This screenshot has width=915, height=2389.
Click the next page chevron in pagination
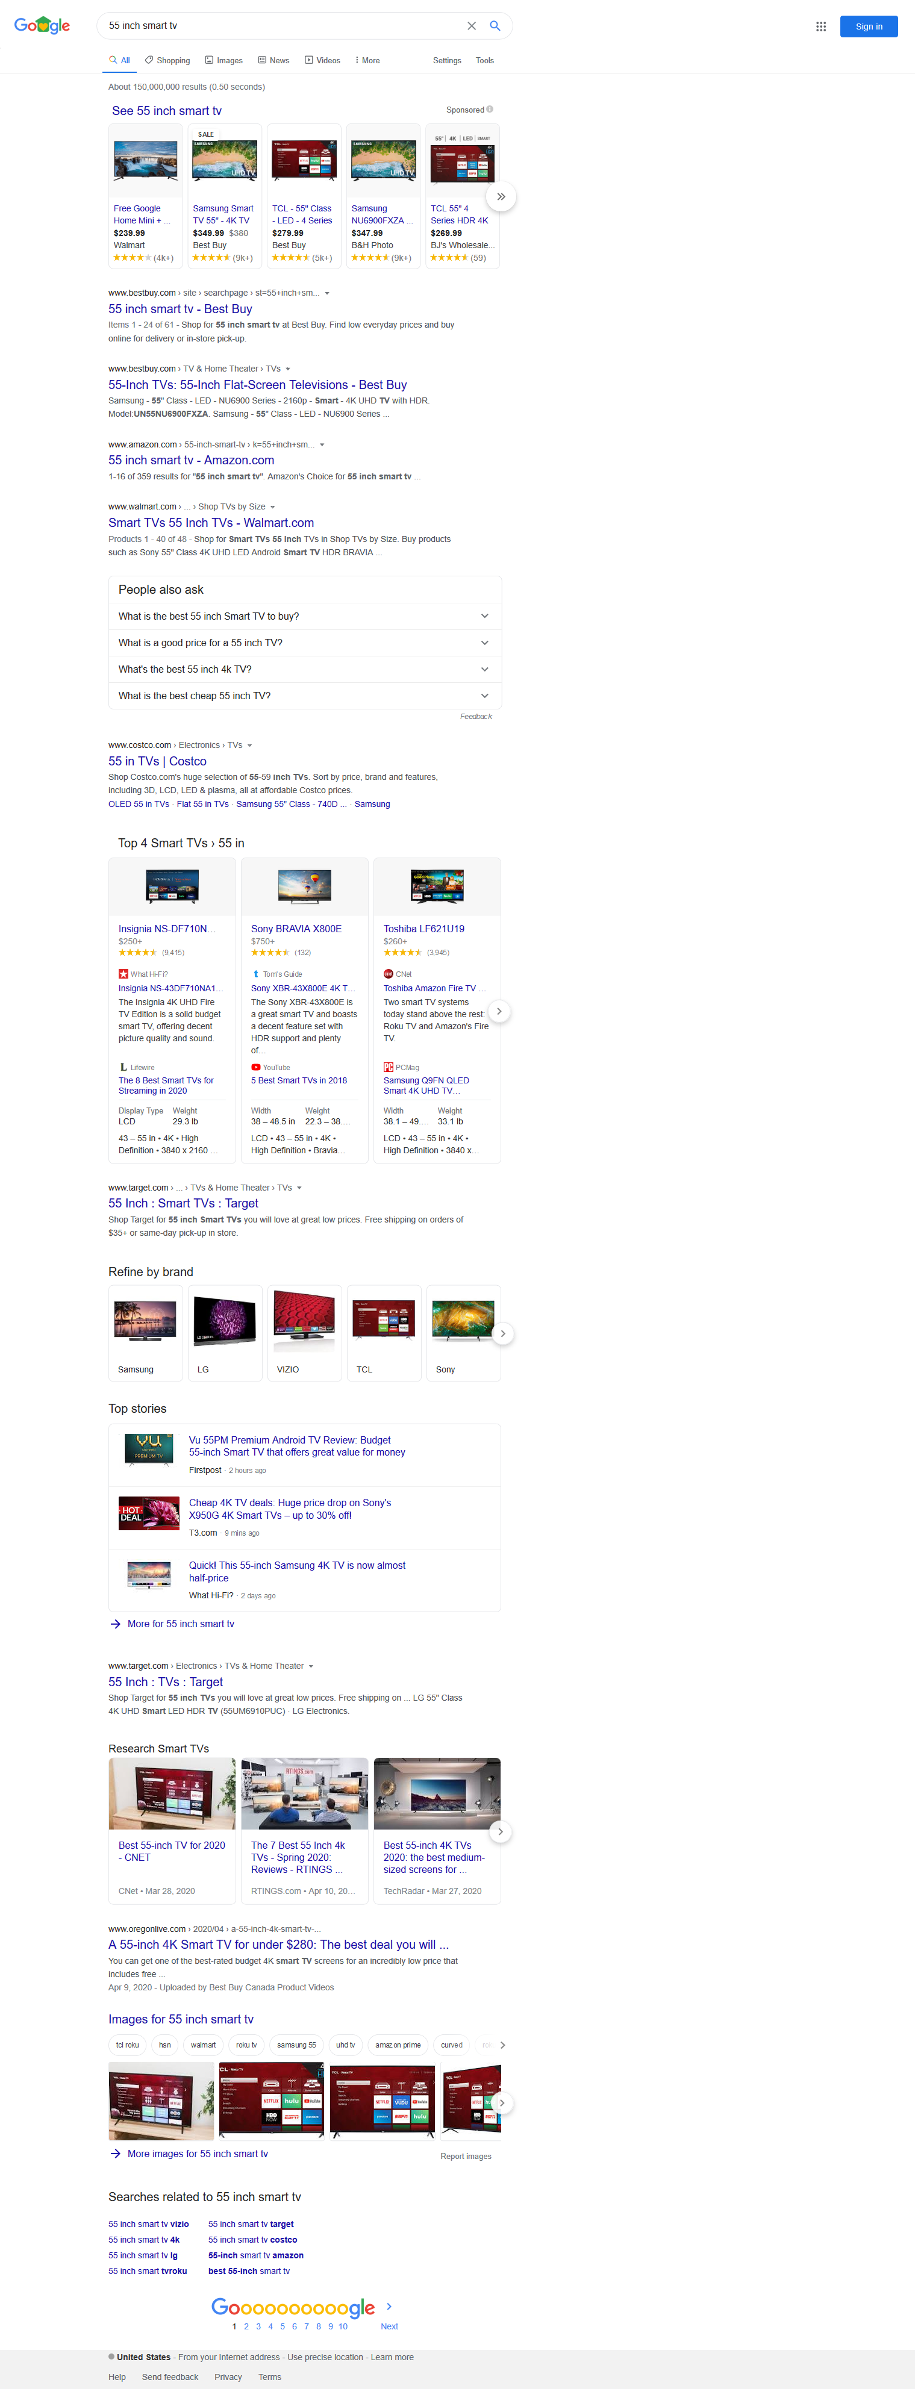[389, 2305]
